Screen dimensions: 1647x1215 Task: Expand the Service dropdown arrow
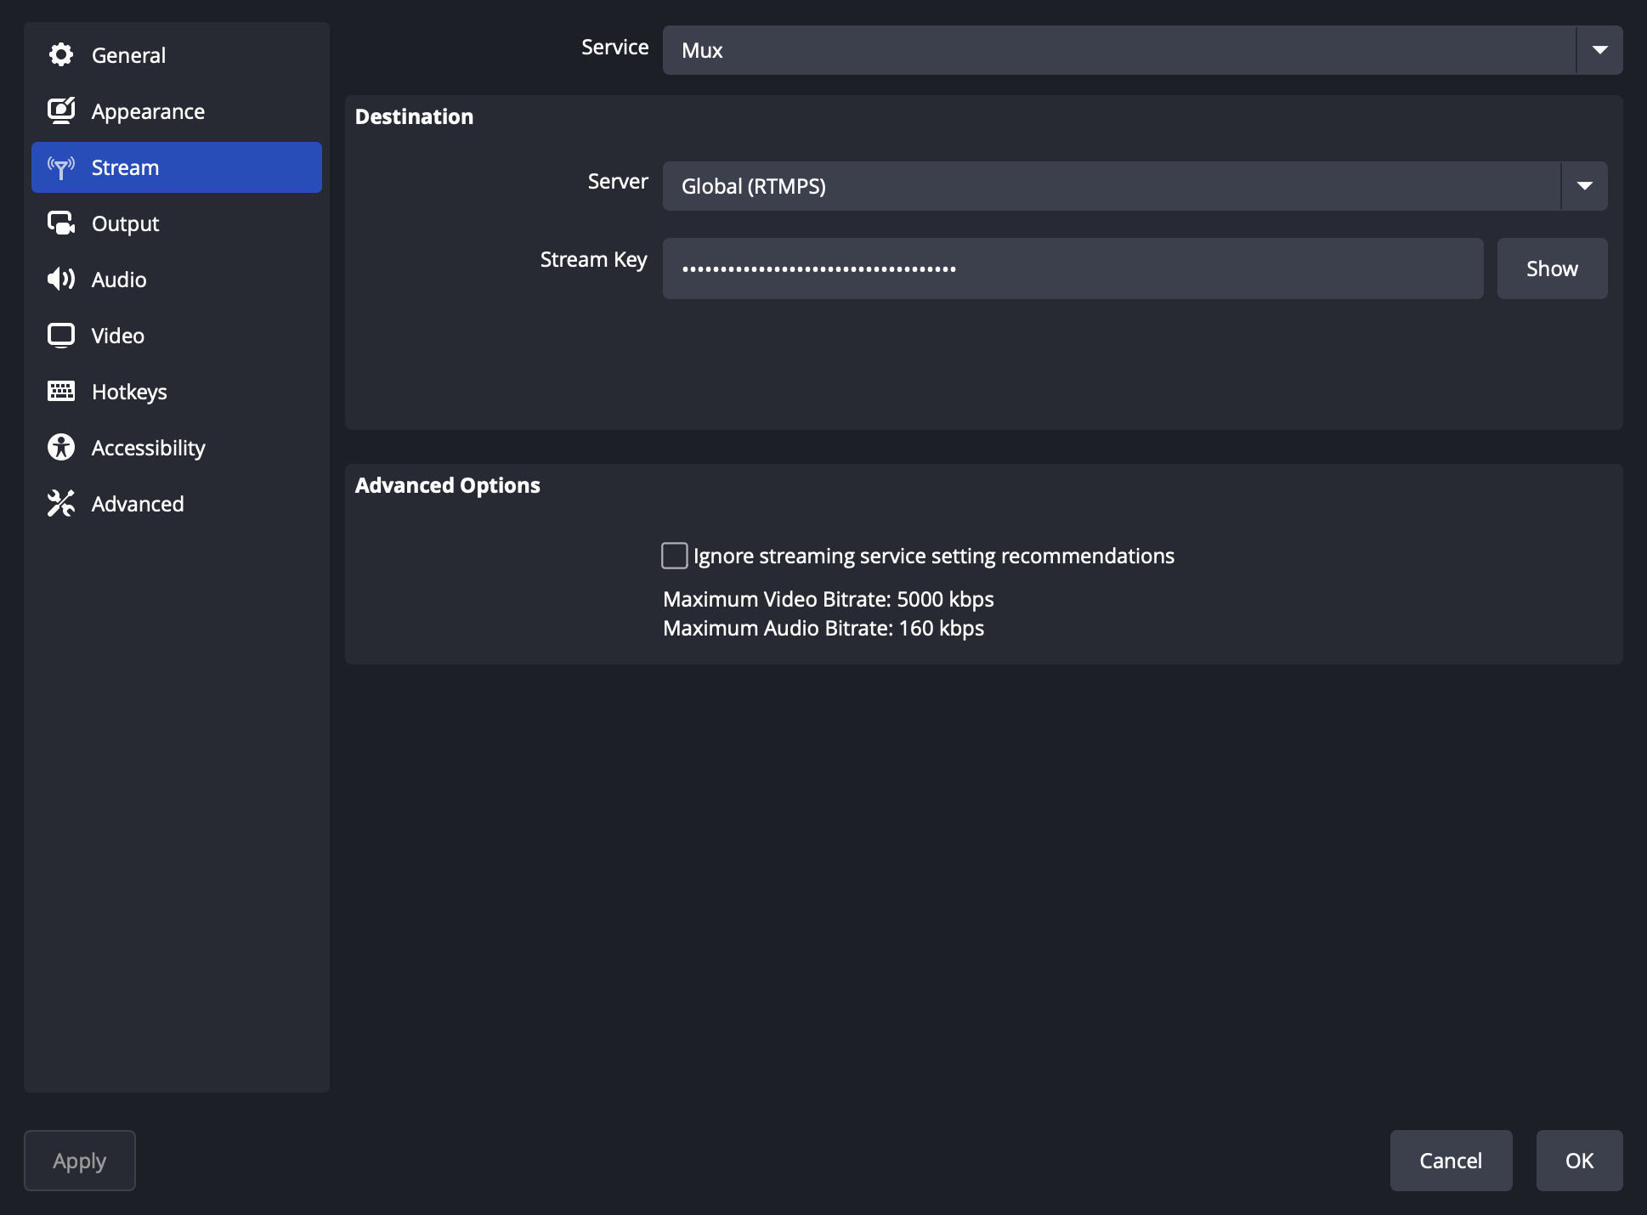(1599, 50)
